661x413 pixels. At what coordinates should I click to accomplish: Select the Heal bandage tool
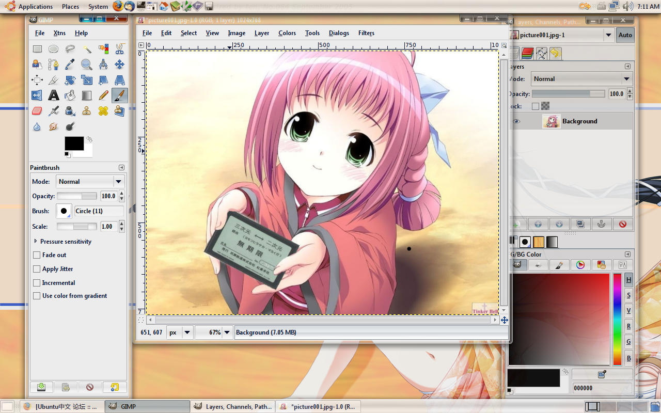(103, 111)
